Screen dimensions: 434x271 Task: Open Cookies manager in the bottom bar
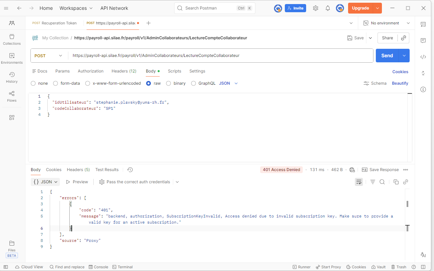coord(356,267)
